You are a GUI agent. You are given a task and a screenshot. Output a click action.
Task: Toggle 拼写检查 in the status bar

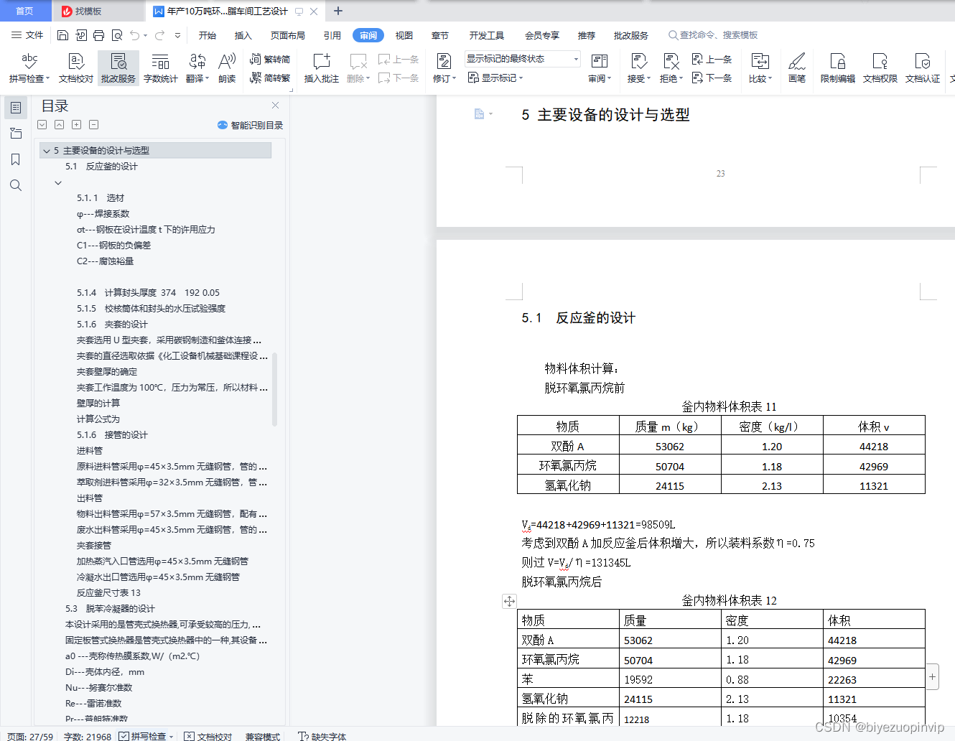tap(146, 736)
